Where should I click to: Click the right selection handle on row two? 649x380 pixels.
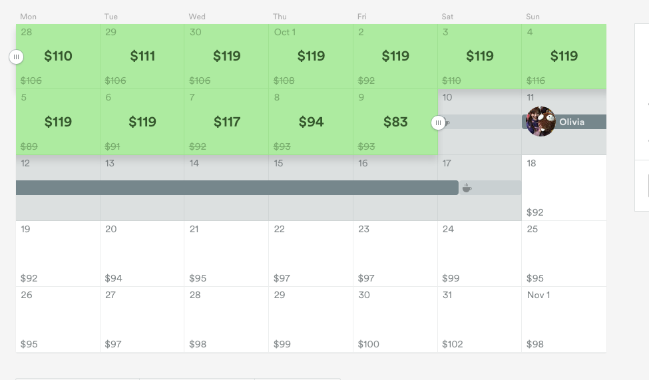click(x=438, y=122)
